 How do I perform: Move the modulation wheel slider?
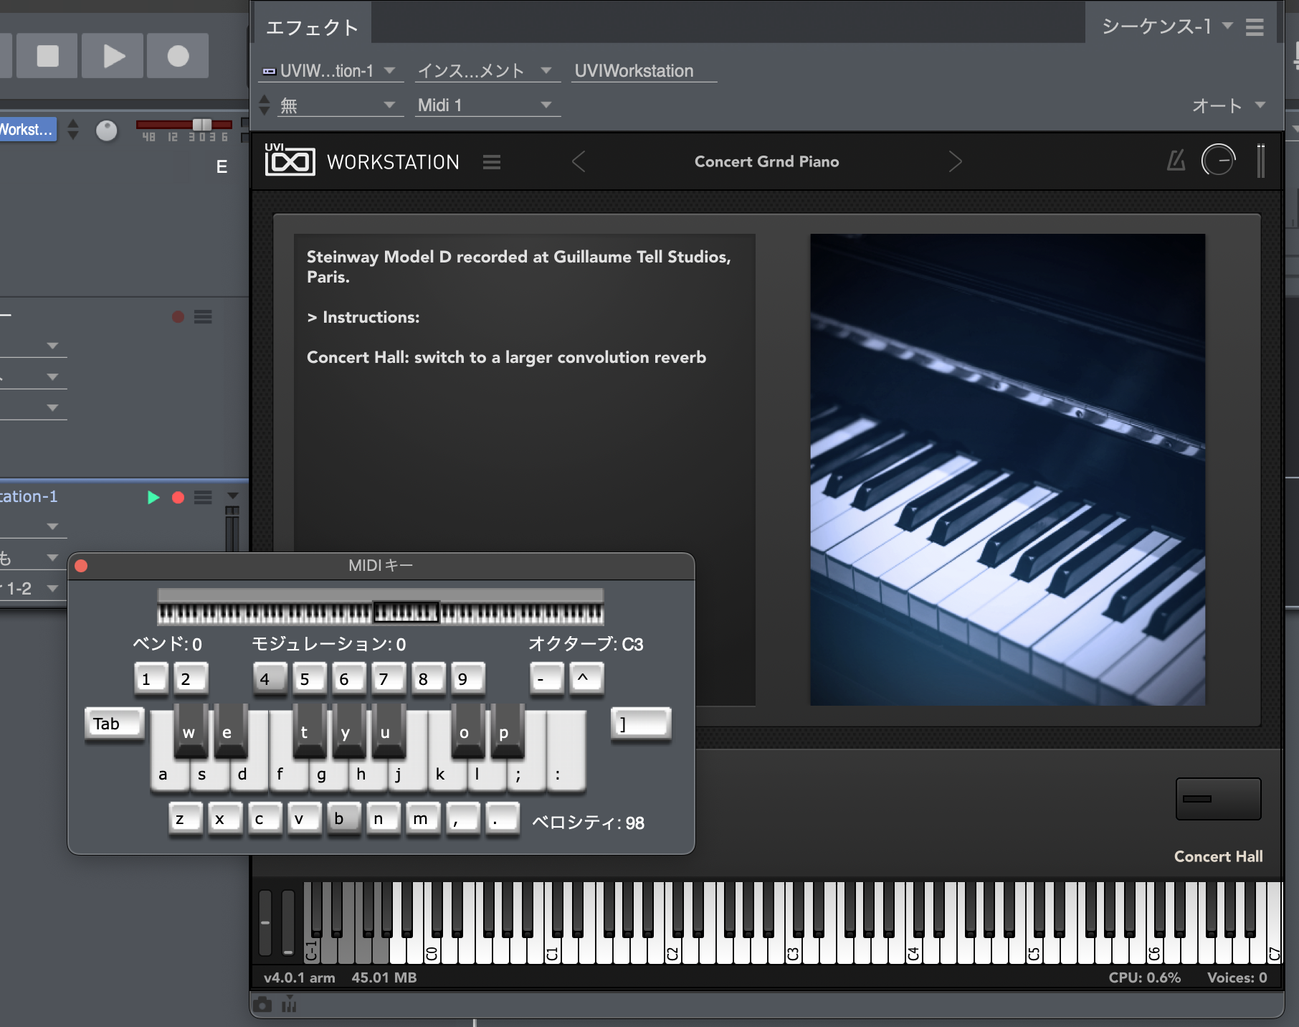click(x=288, y=923)
